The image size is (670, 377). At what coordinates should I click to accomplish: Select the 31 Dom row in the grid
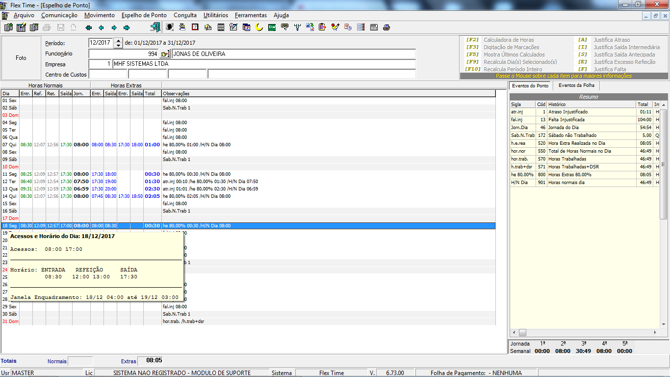[248, 322]
